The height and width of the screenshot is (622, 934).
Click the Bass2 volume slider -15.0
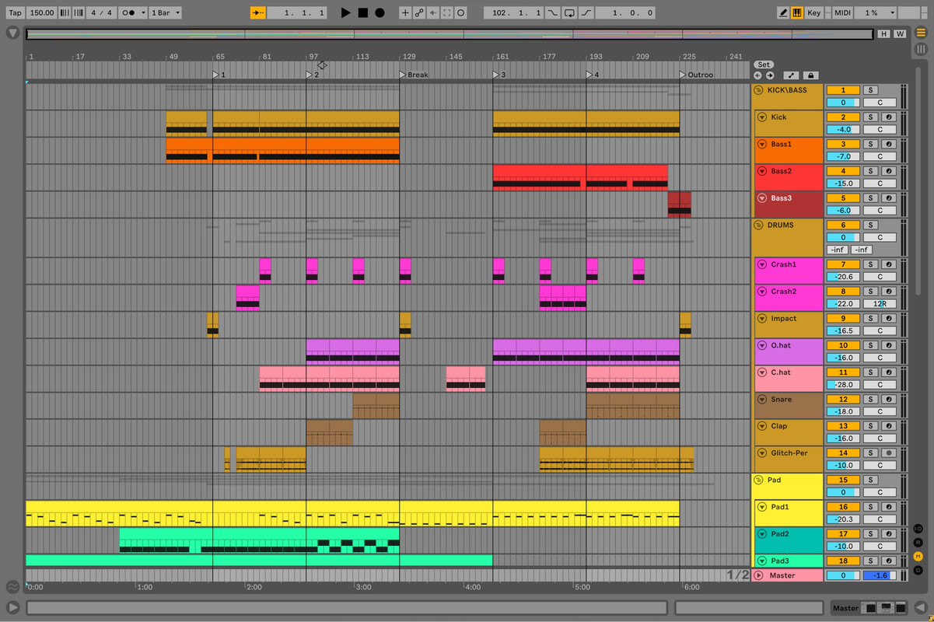pos(843,183)
